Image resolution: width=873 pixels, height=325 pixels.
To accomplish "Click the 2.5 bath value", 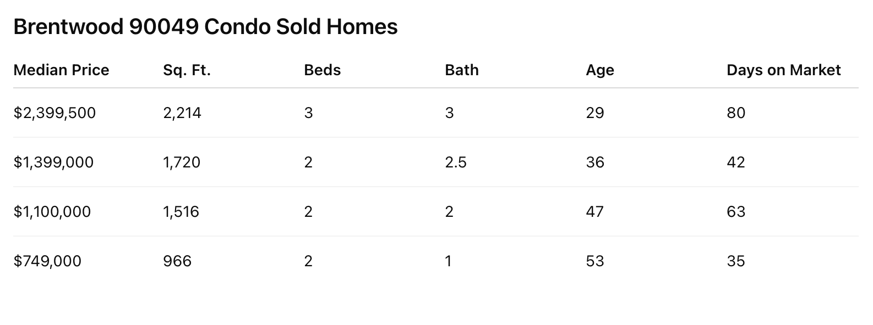I will pyautogui.click(x=456, y=162).
